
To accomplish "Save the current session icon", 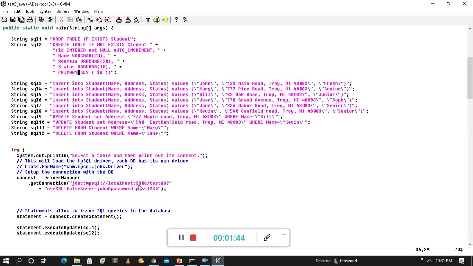I will [x=128, y=20].
